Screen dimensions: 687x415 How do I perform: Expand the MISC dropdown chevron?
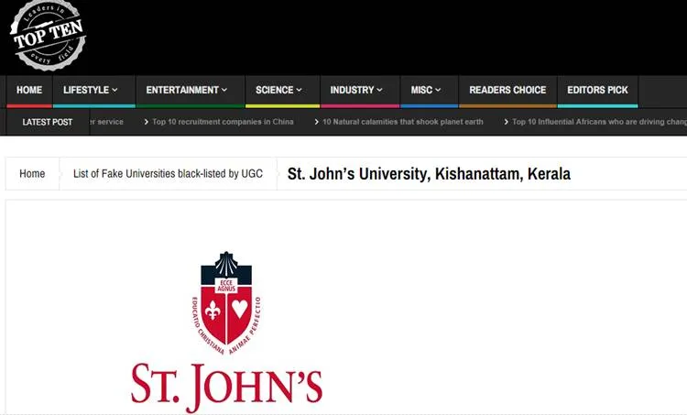(438, 91)
